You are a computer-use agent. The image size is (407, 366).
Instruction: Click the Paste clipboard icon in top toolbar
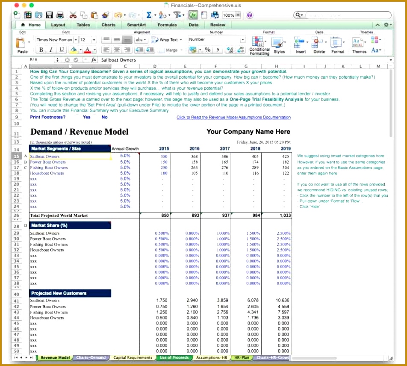click(94, 15)
